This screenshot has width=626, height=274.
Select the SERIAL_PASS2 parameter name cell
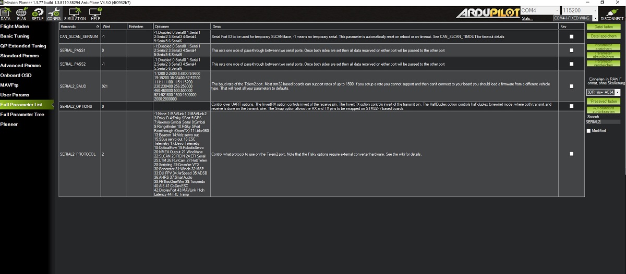tap(79, 64)
